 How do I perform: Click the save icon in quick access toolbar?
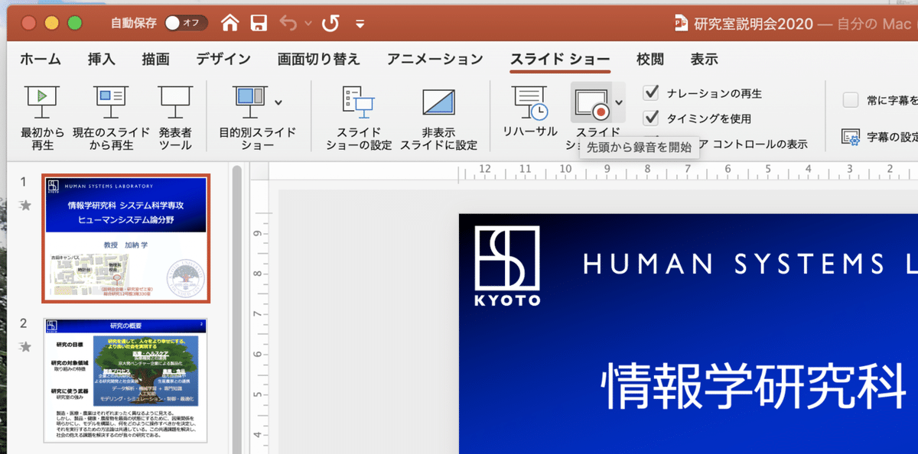(259, 23)
